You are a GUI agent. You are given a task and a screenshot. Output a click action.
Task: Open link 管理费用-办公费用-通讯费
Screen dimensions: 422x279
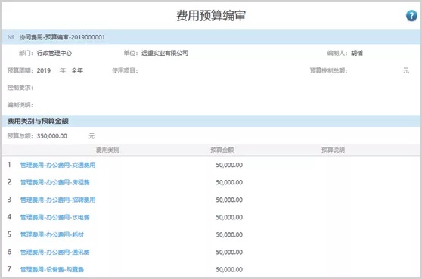pyautogui.click(x=55, y=252)
